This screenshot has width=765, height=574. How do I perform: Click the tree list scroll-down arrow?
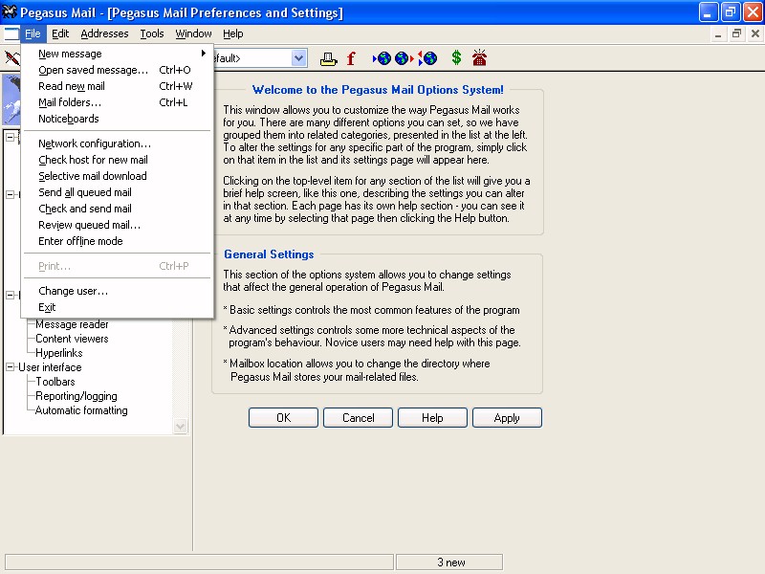tap(180, 426)
